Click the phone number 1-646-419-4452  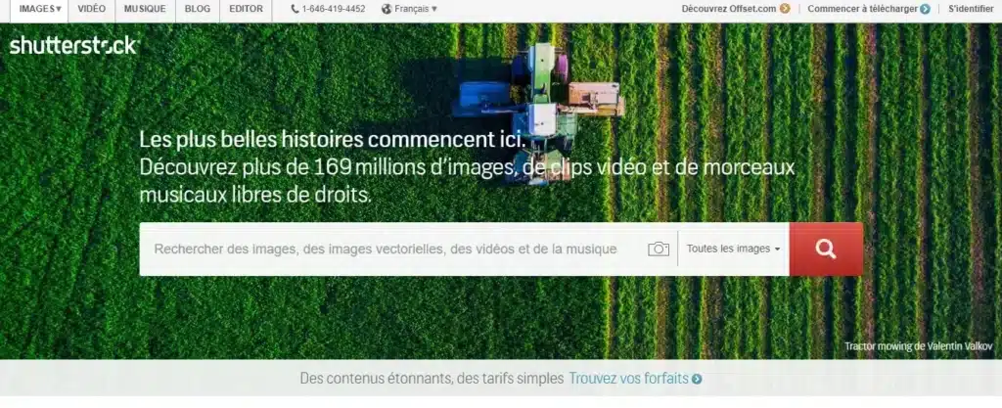click(334, 9)
